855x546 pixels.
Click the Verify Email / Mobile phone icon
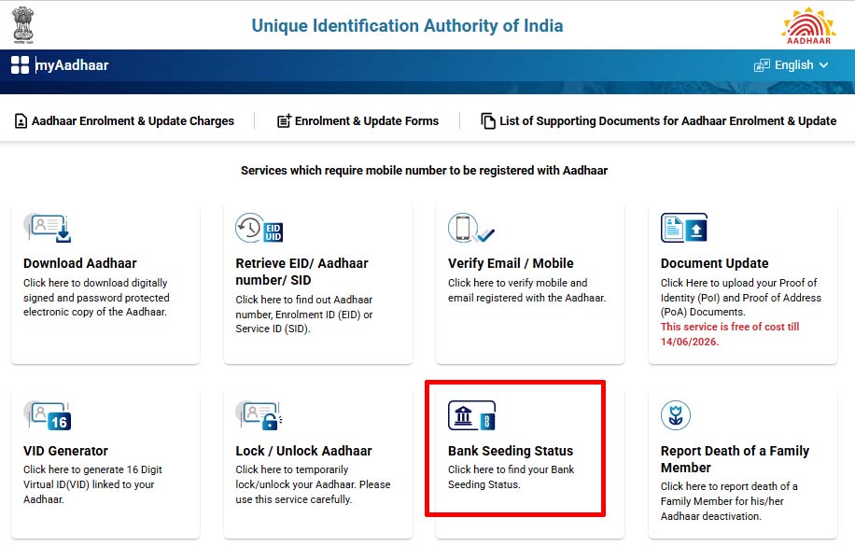[471, 228]
